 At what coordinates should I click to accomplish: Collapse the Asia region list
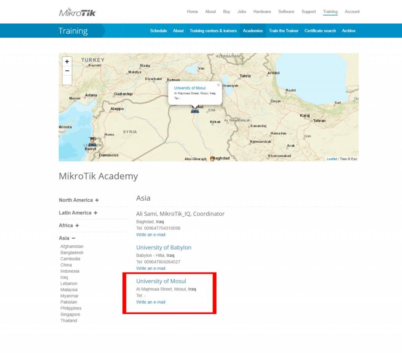click(x=67, y=238)
